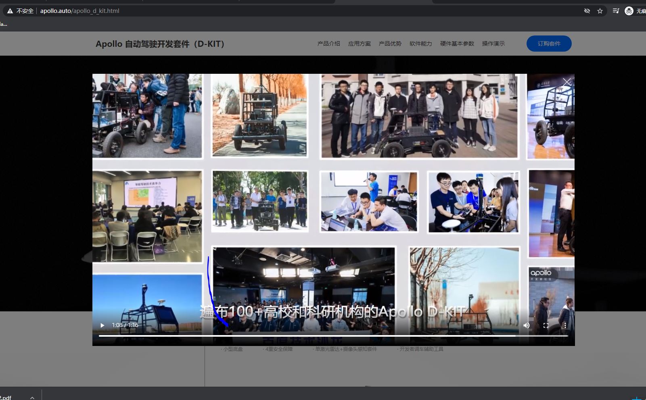Open the 硬件基本参数 nav link
This screenshot has width=646, height=400.
pos(457,44)
